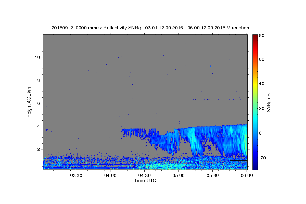Click the height axis value 8
The height and width of the screenshot is (204, 306).
pos(38,80)
